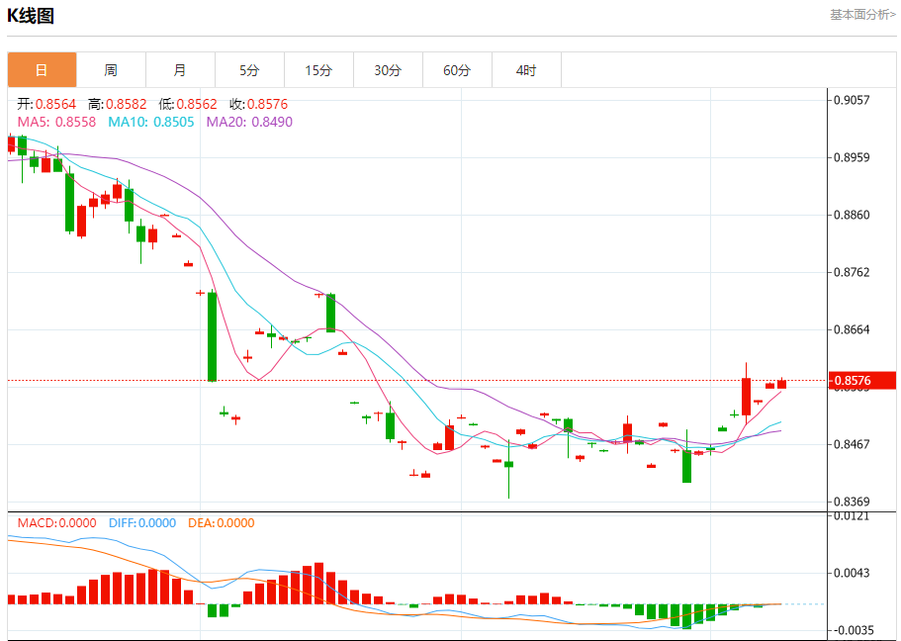Click the 低:0.8562 low value
This screenshot has width=901, height=641.
188,104
